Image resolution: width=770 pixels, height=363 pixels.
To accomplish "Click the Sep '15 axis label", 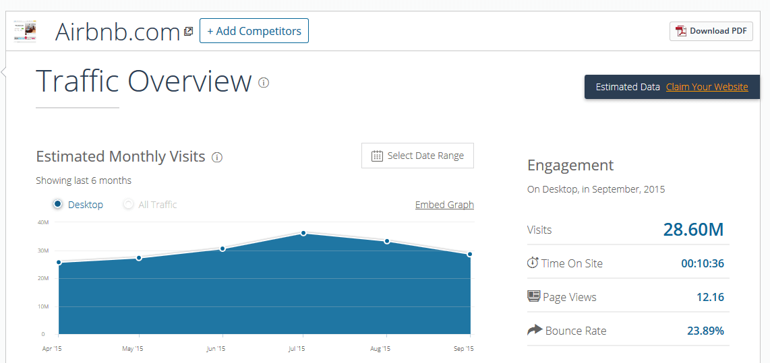I will click(x=465, y=349).
